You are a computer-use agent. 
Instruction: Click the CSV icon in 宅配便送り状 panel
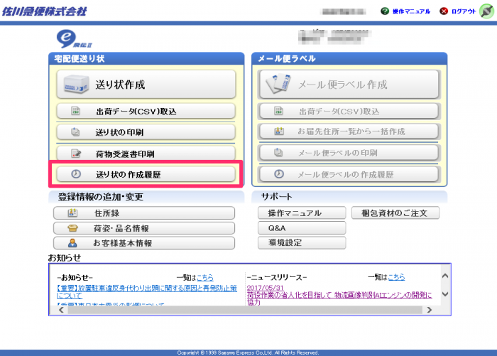(x=76, y=111)
